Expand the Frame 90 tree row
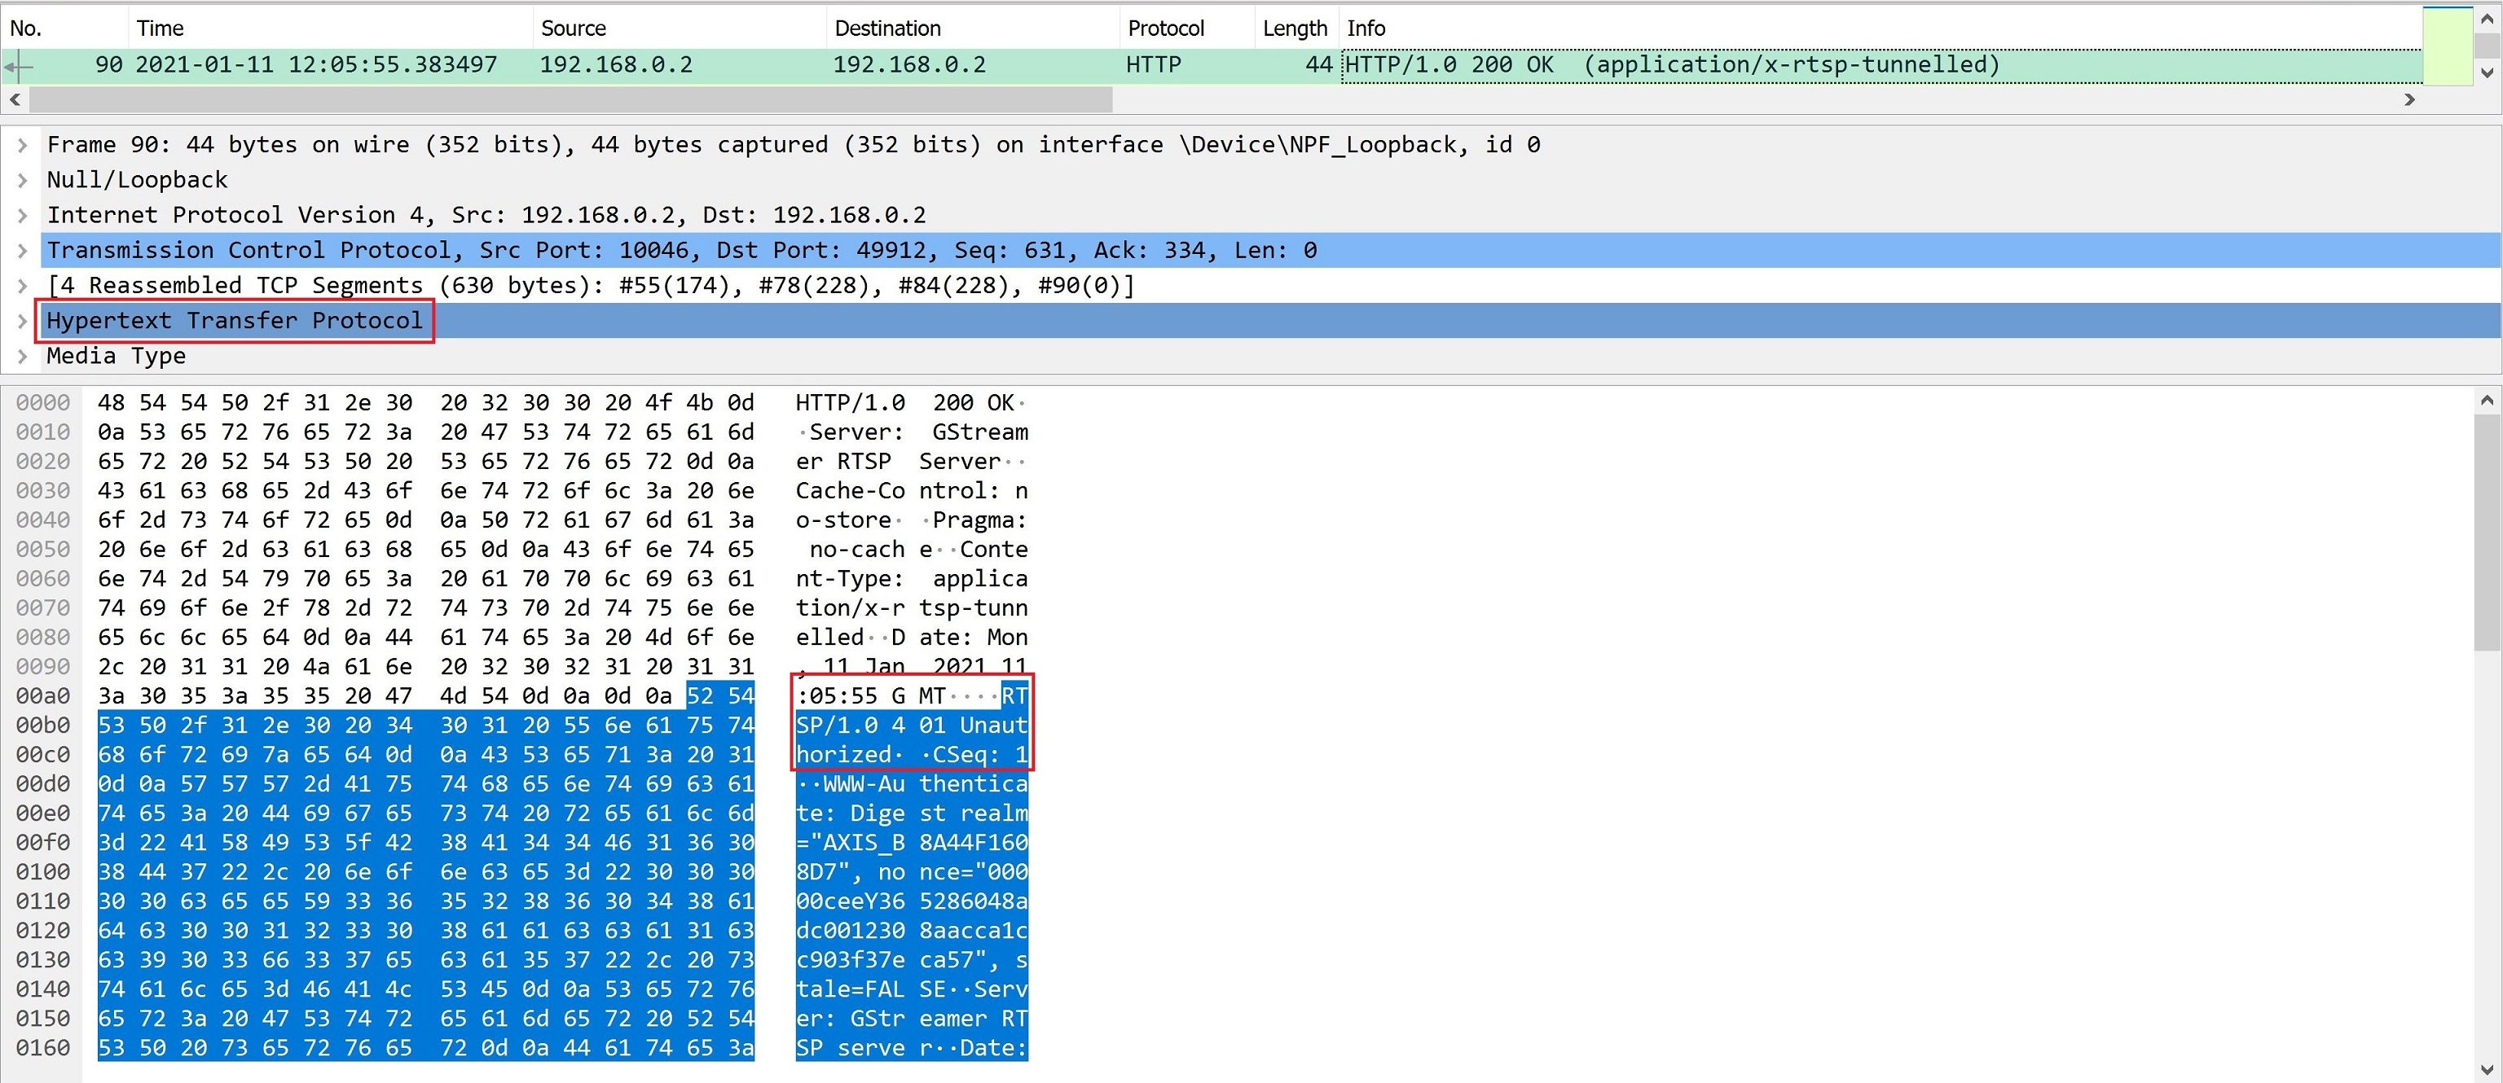This screenshot has height=1083, width=2503. [22, 146]
